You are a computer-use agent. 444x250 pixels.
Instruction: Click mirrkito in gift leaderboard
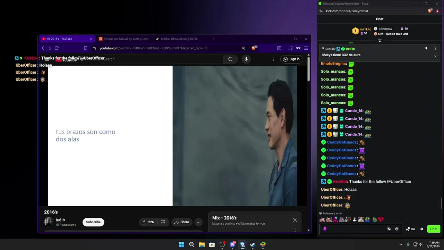365,29
